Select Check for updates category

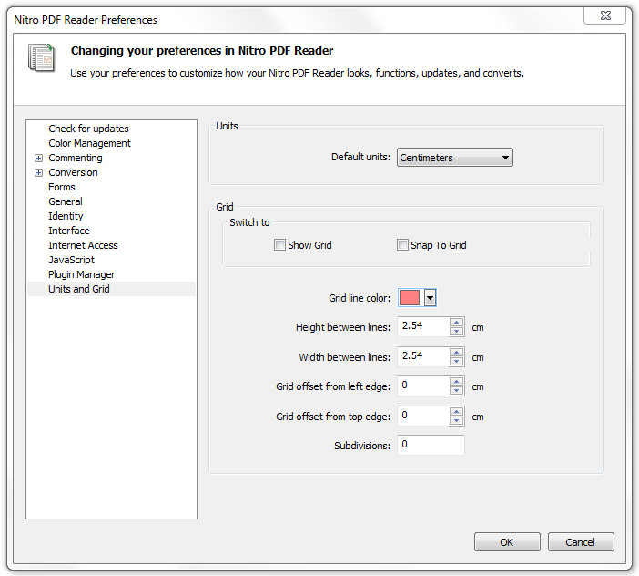tap(88, 129)
